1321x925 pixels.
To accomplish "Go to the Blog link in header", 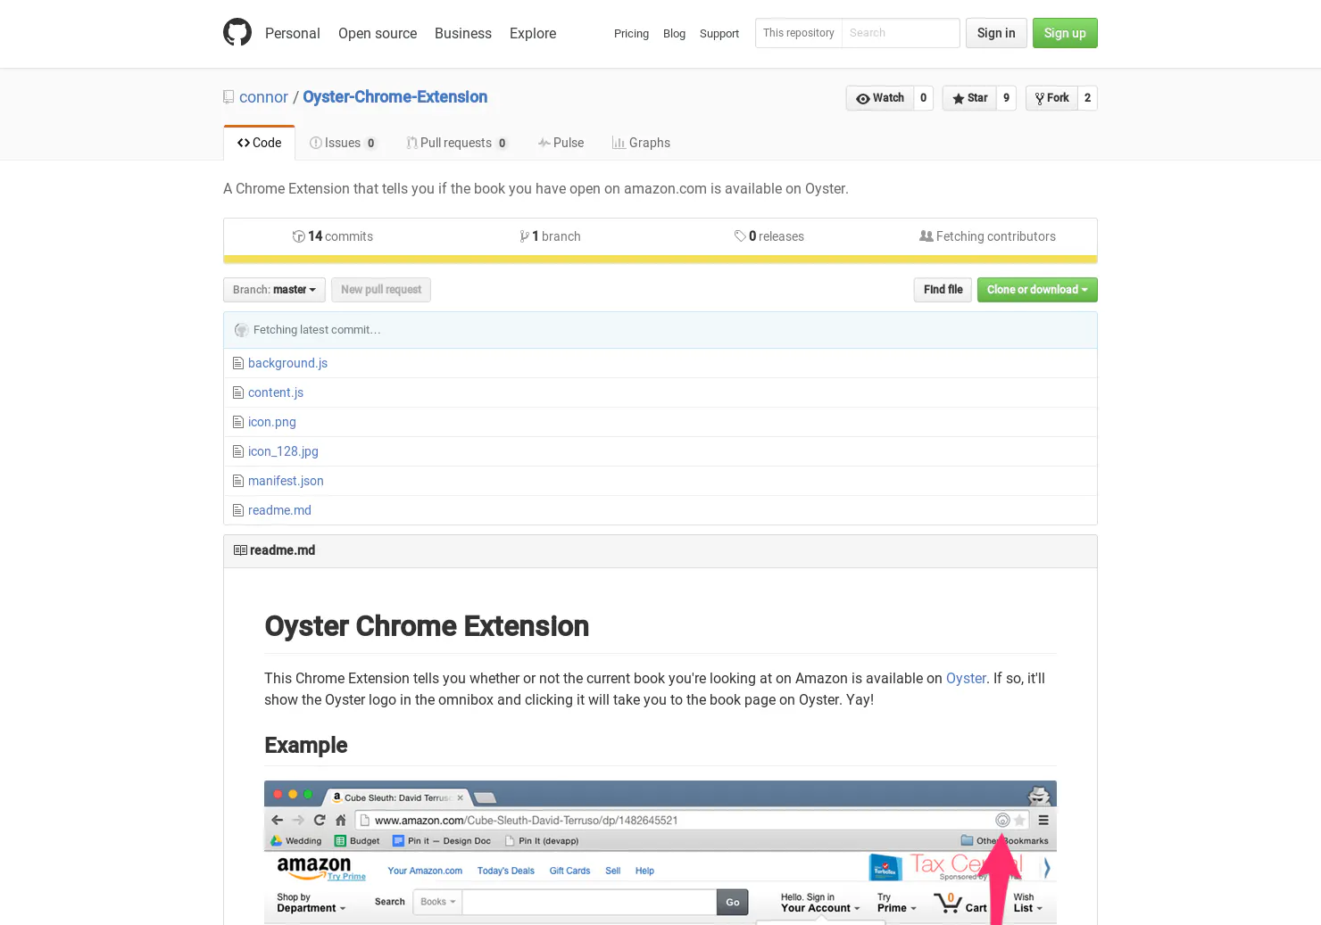I will [674, 34].
